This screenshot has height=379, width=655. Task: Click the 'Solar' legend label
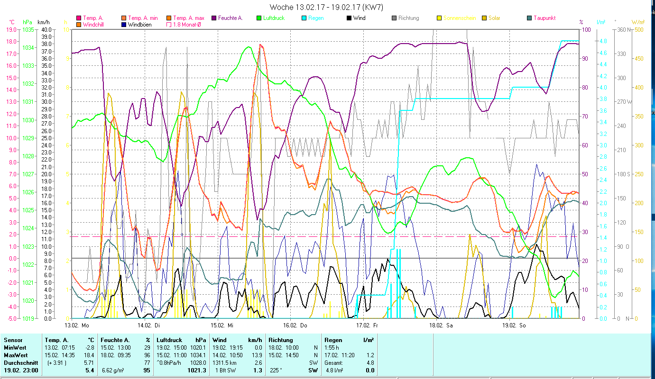pyautogui.click(x=494, y=18)
